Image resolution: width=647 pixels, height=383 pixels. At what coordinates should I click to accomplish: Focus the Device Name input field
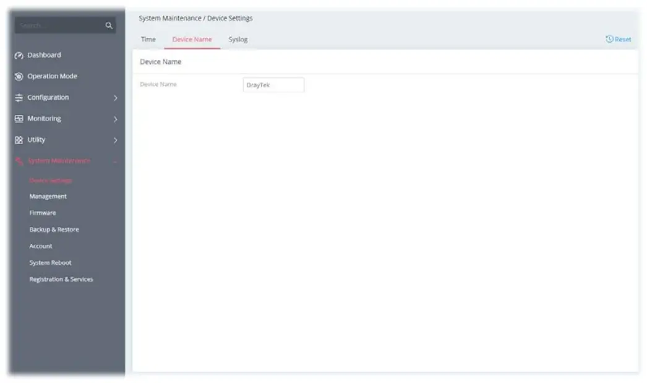coord(273,85)
